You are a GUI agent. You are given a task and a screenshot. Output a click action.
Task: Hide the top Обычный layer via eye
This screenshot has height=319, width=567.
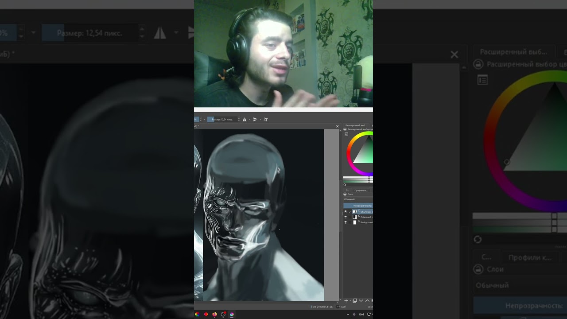click(346, 212)
